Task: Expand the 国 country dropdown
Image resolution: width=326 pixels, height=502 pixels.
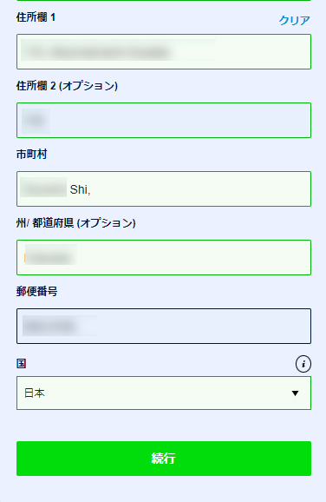Action: 164,393
